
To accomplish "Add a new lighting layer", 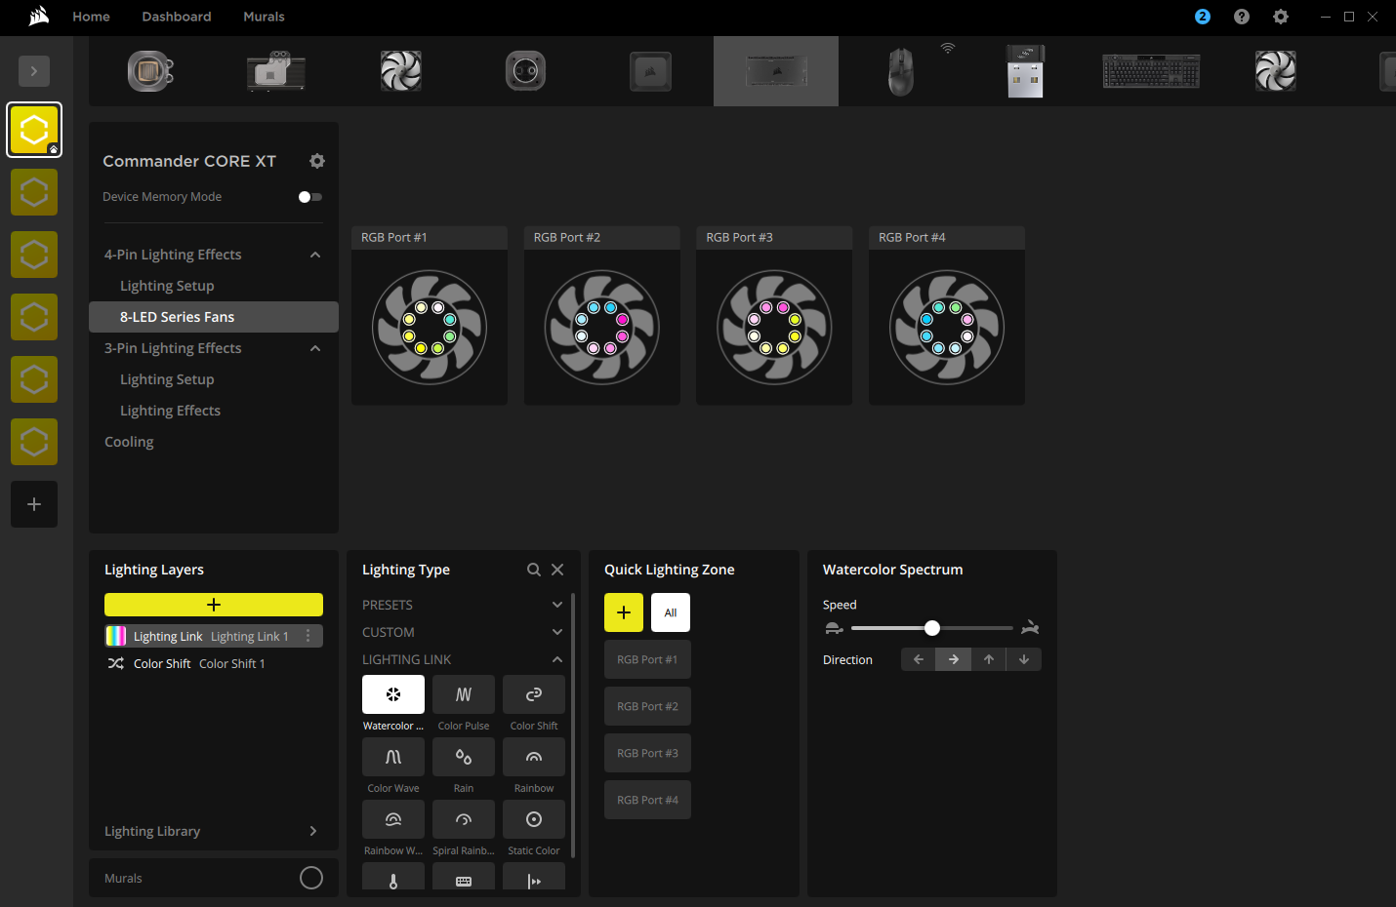I will click(213, 604).
